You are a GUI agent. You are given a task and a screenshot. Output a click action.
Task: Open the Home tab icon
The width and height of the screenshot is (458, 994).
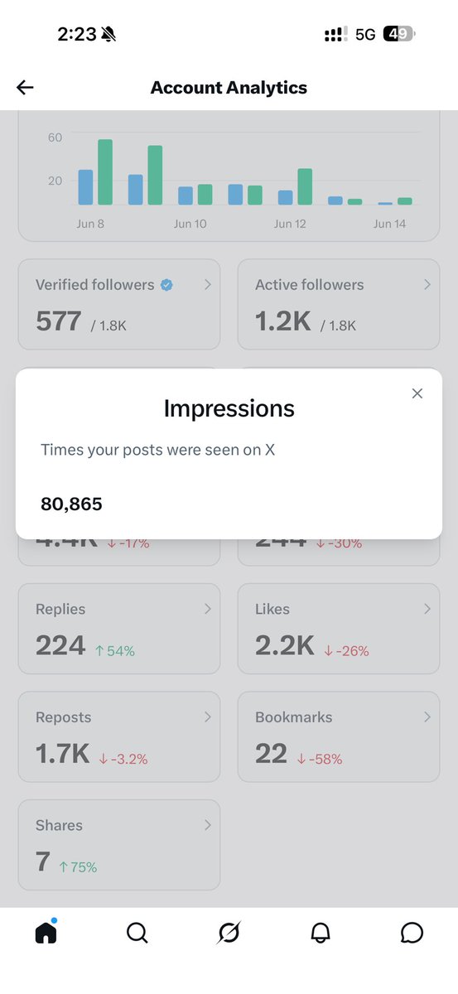[46, 933]
